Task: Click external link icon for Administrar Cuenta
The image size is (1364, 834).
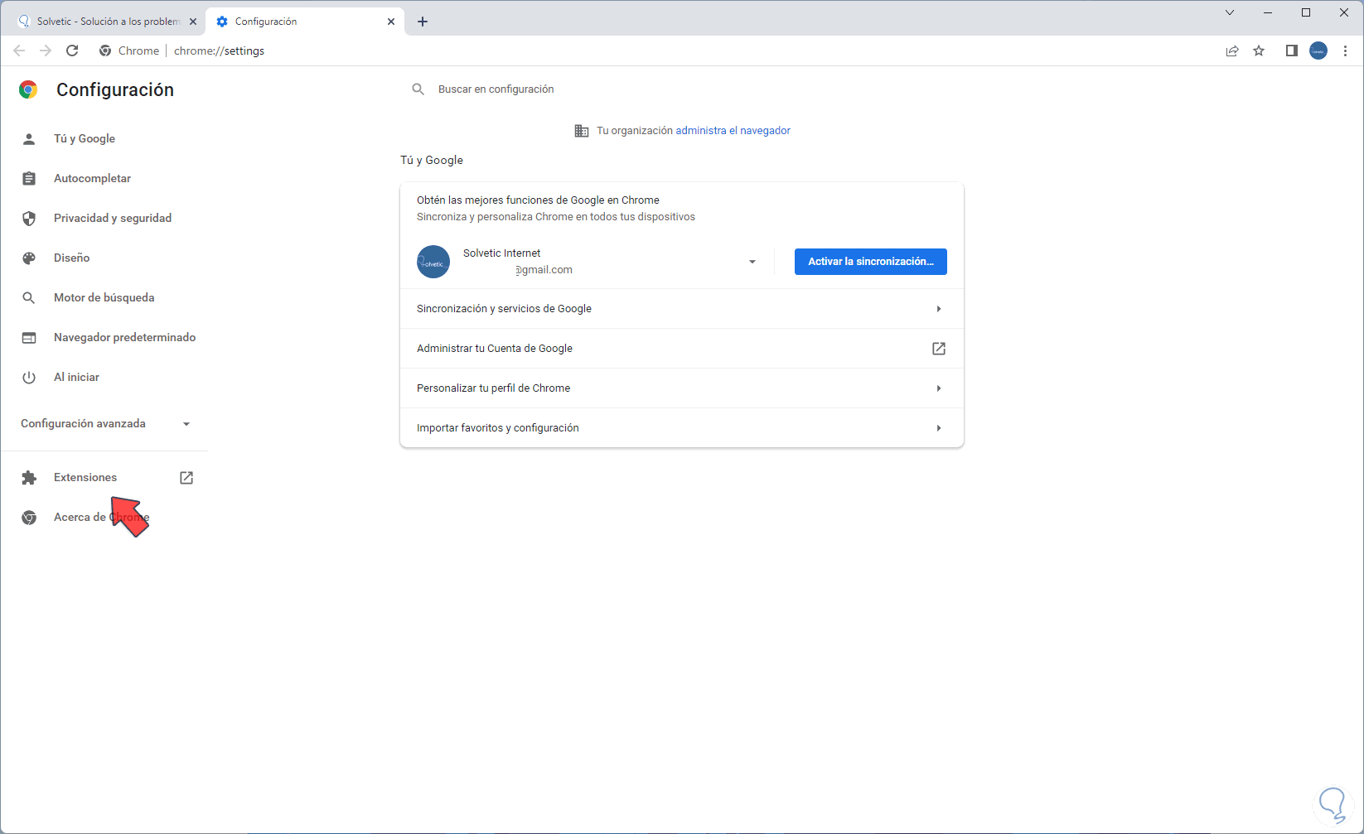Action: [939, 348]
